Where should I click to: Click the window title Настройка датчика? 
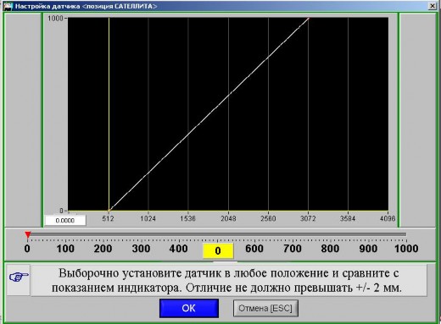(86, 6)
